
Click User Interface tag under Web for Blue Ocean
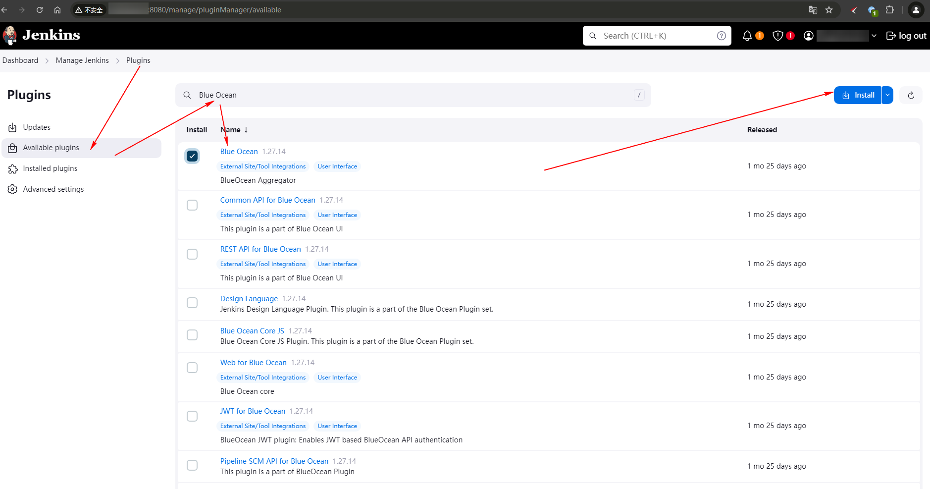point(337,378)
